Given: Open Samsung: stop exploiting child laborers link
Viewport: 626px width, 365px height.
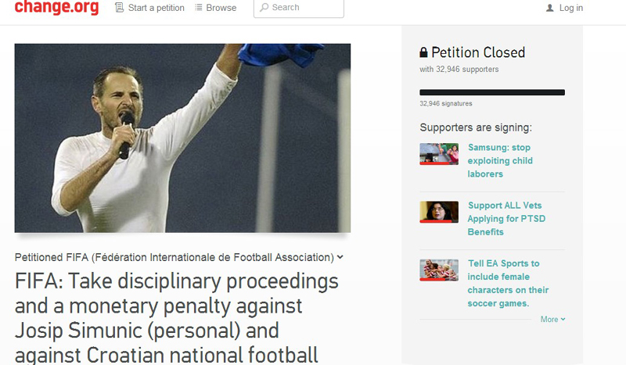Looking at the screenshot, I should click(500, 160).
